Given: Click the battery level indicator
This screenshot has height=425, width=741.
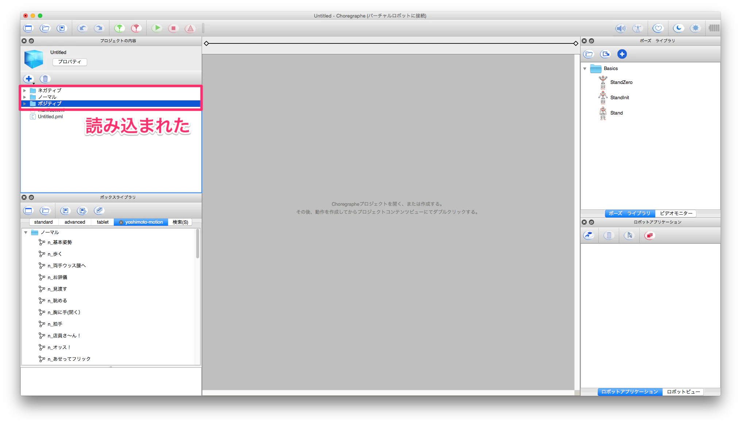Looking at the screenshot, I should point(714,28).
